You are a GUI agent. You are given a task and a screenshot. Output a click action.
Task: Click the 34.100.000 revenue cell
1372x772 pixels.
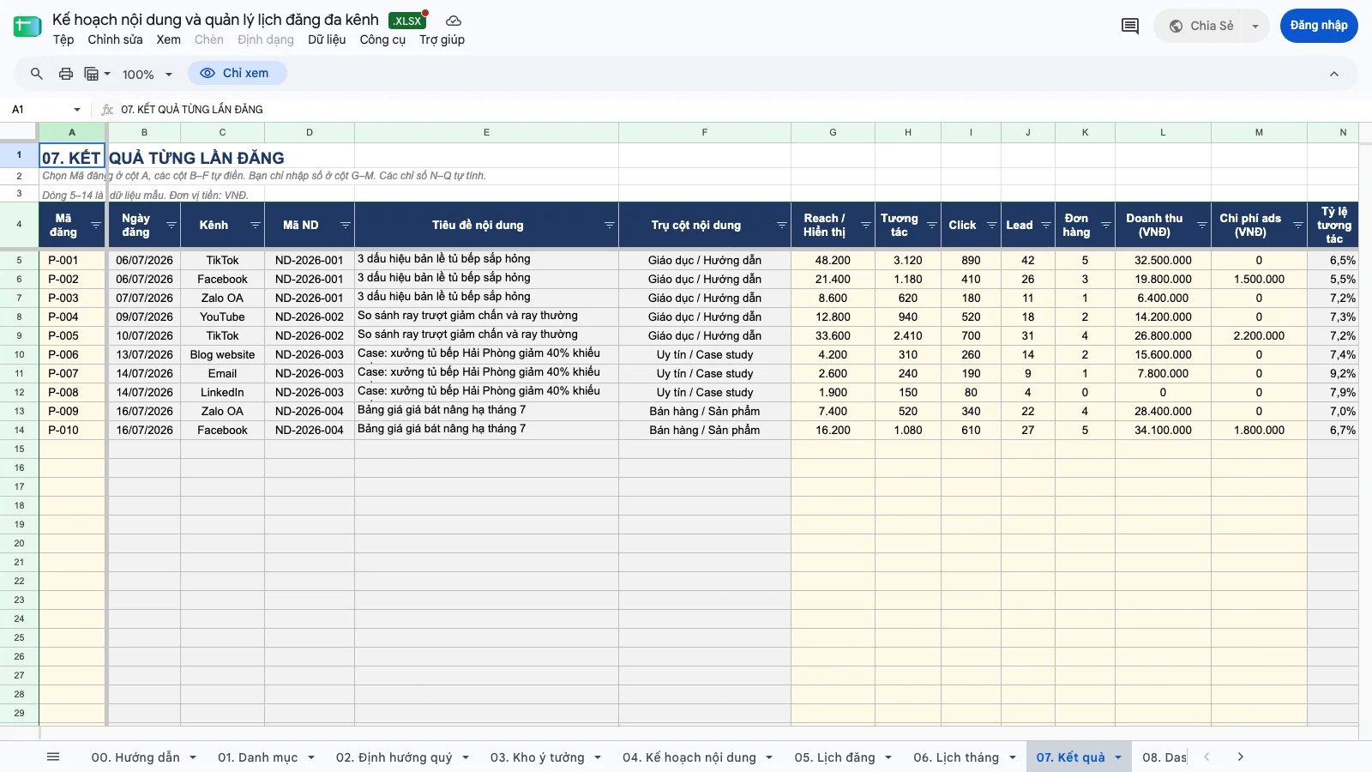pos(1163,430)
